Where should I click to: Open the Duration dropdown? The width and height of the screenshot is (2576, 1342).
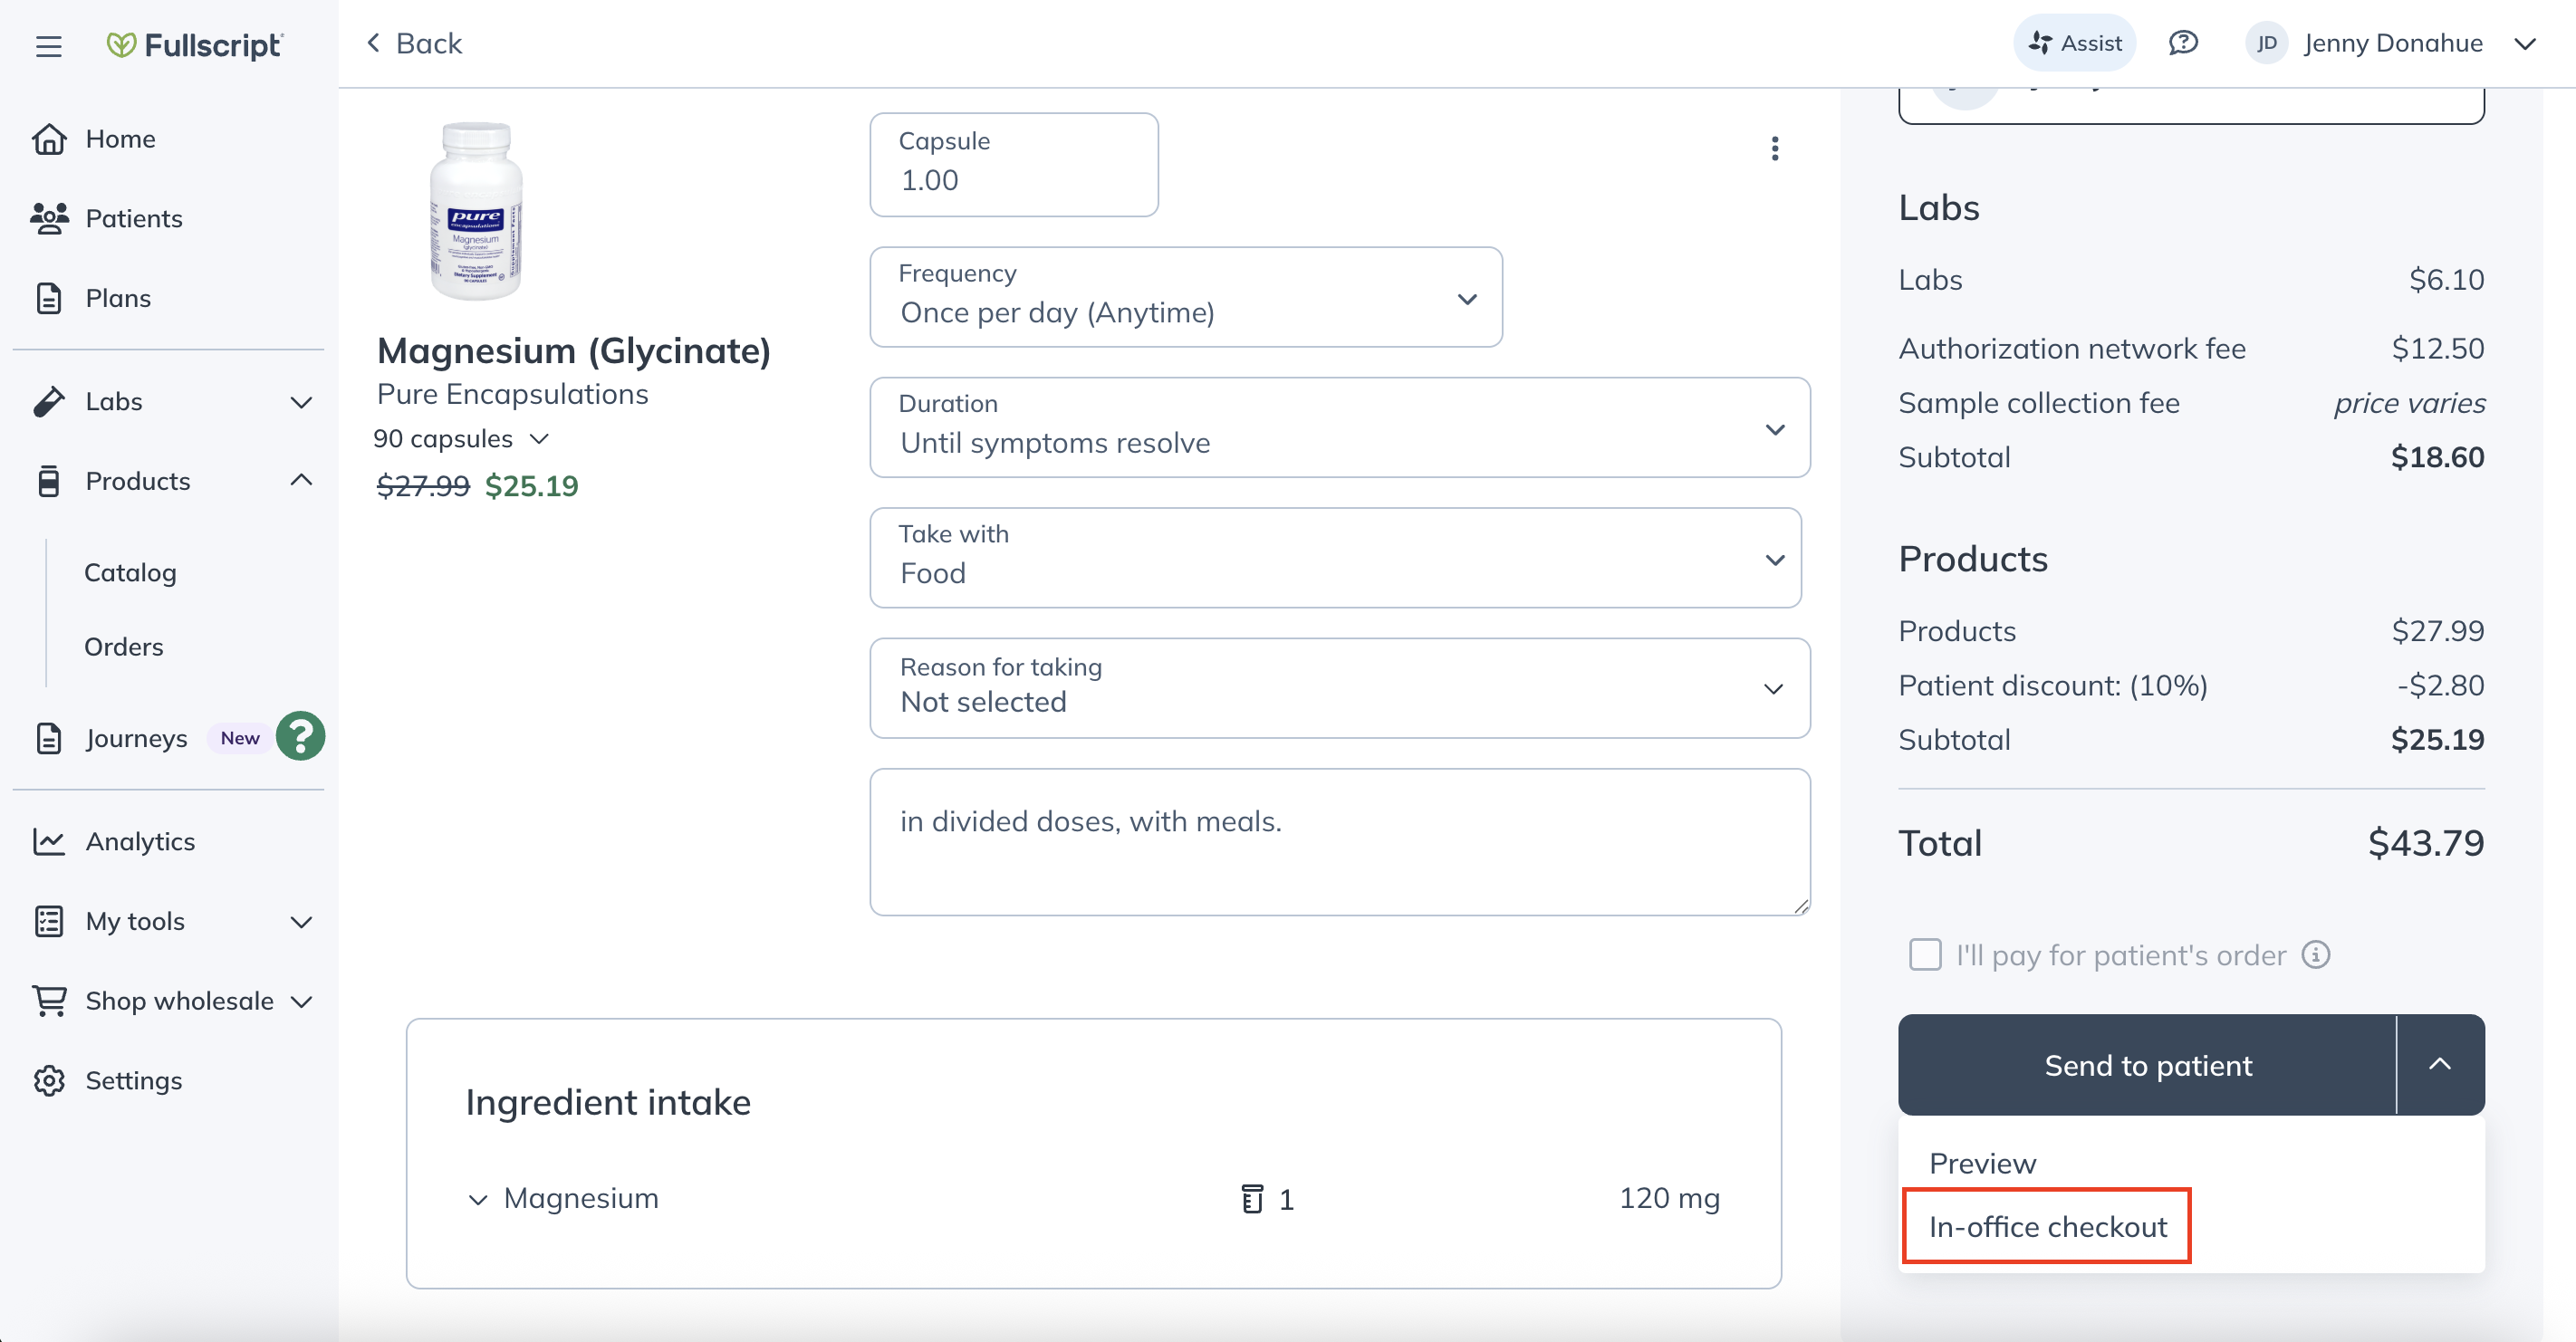(x=1339, y=428)
